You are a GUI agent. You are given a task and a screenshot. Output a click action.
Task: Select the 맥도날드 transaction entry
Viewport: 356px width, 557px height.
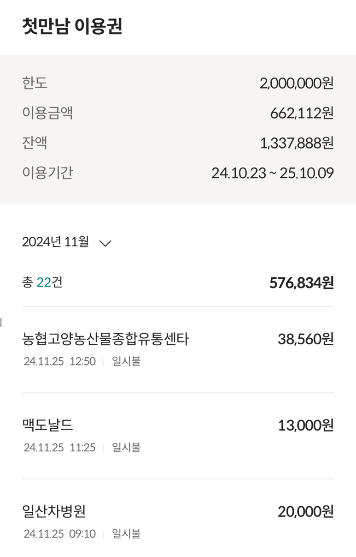pyautogui.click(x=47, y=425)
